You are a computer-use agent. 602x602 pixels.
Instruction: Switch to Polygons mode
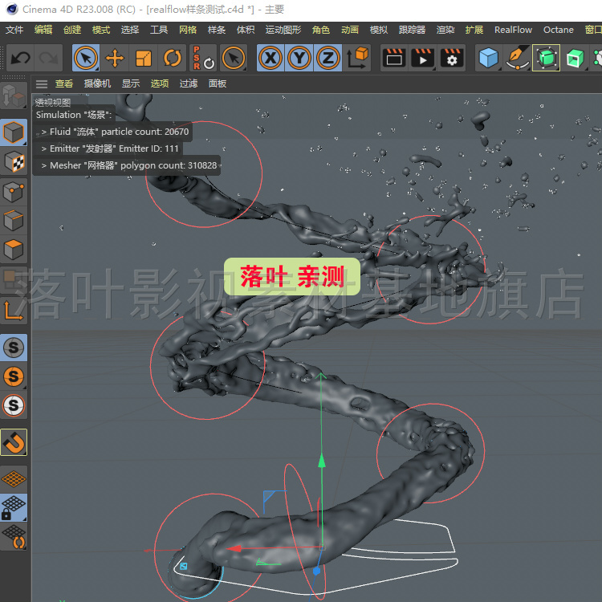14,250
